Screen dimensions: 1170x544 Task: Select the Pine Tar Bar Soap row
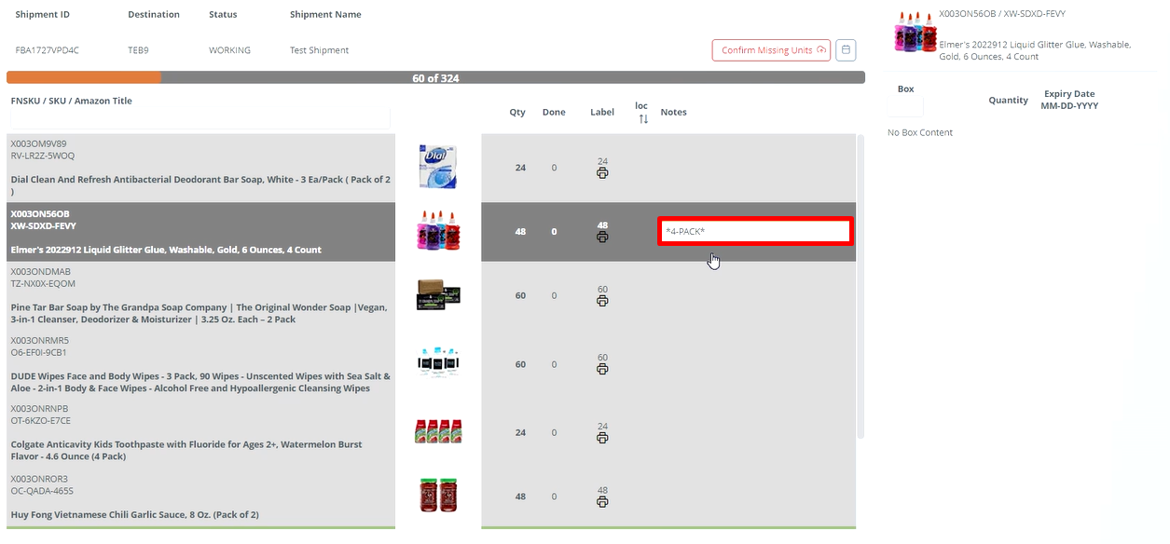[200, 298]
